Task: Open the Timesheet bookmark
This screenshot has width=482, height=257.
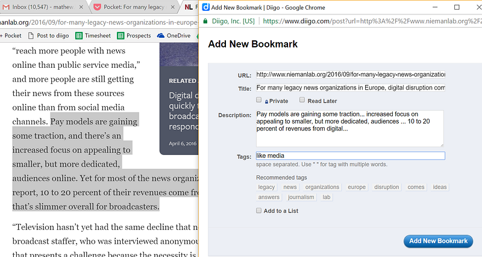Action: pyautogui.click(x=93, y=36)
